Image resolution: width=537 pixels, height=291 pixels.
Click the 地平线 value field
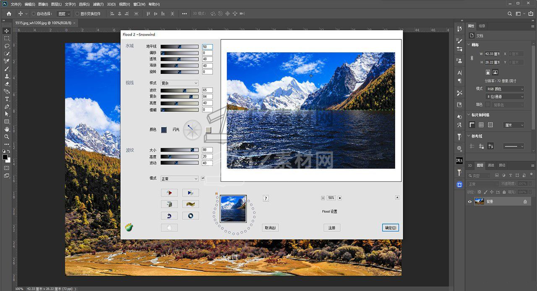click(207, 47)
